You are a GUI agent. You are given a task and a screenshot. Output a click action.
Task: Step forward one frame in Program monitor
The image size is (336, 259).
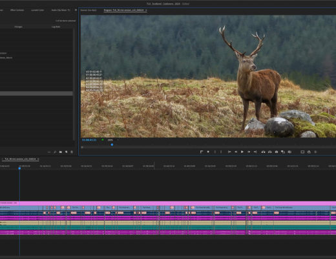point(249,152)
